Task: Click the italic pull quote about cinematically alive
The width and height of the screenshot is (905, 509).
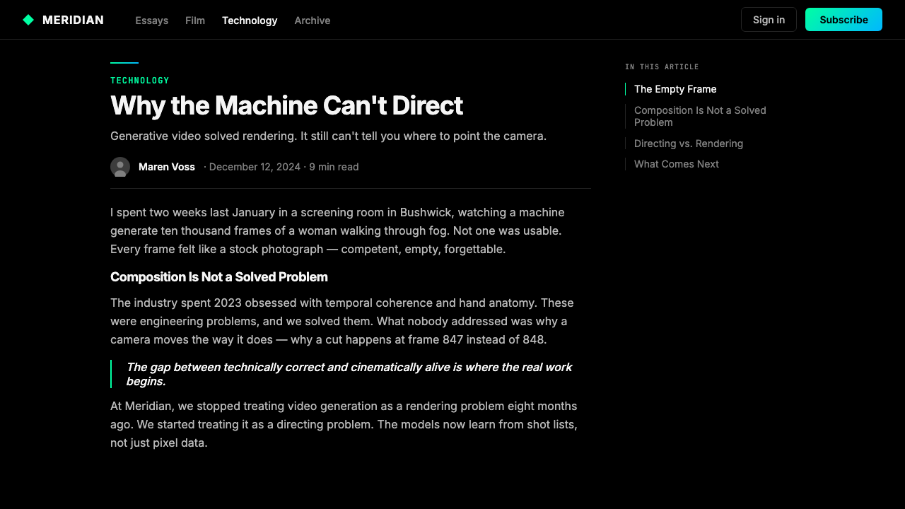Action: click(350, 374)
